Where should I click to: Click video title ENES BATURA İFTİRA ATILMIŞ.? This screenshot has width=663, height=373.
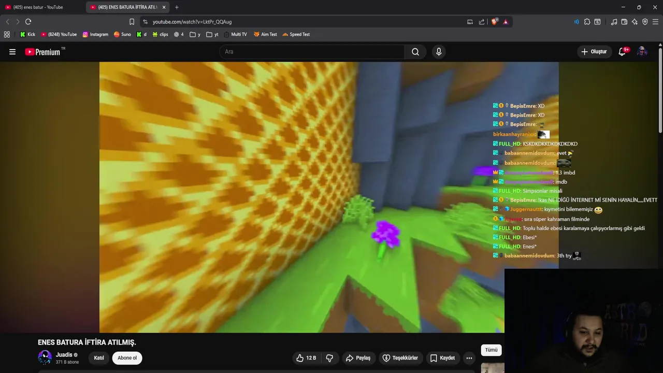[87, 342]
